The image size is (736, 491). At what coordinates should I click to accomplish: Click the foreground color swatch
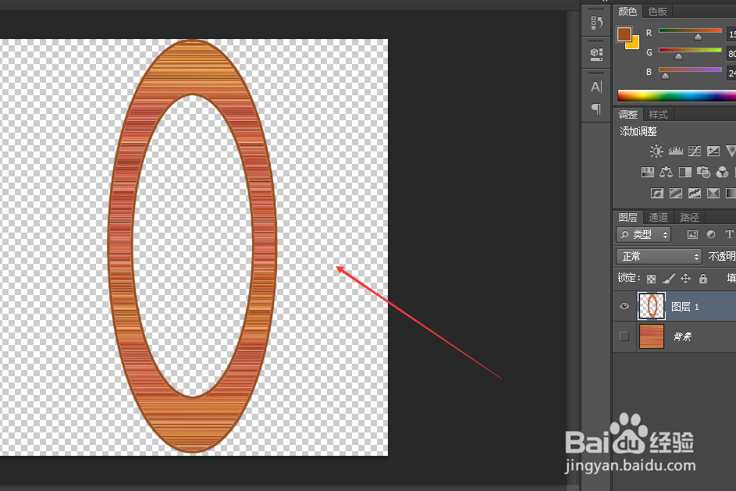tap(624, 34)
